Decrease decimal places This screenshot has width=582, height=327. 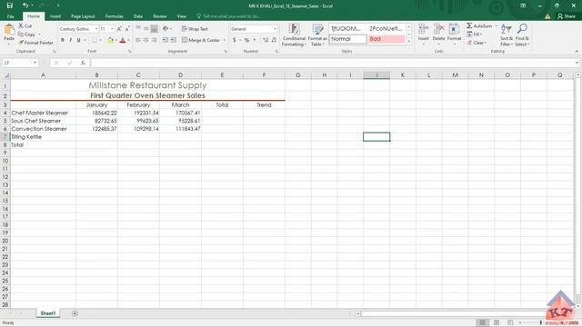click(x=274, y=40)
